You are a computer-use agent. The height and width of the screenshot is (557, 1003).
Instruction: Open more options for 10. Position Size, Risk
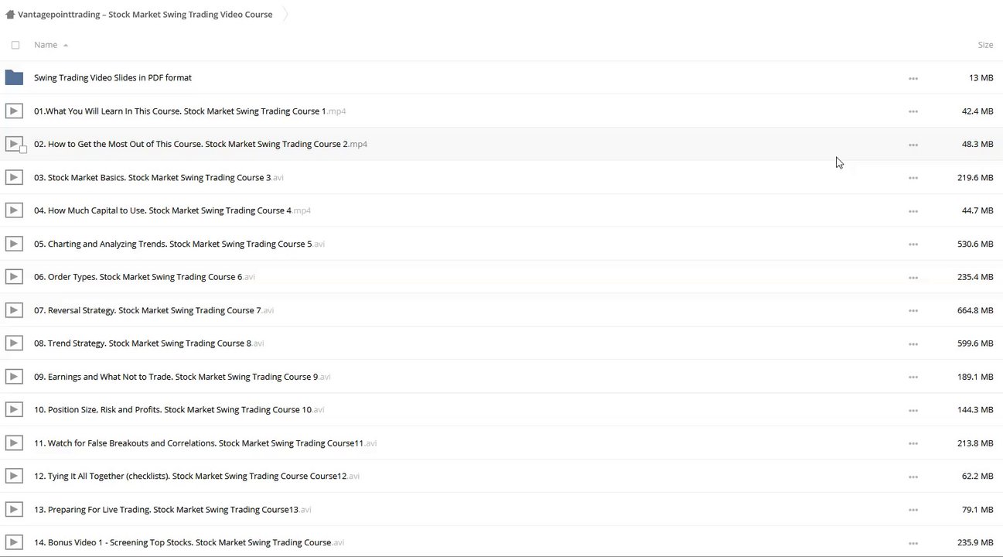[913, 411]
